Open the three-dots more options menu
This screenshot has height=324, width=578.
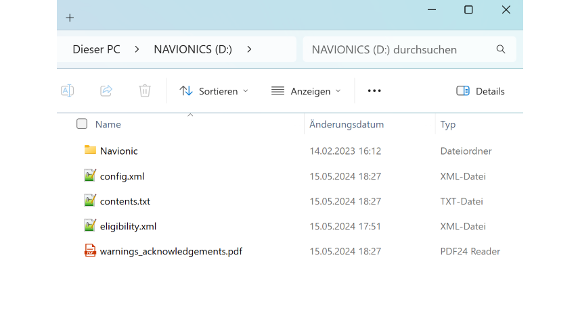374,91
